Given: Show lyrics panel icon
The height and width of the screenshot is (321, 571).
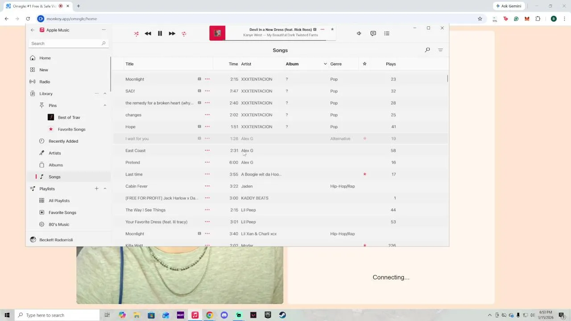Looking at the screenshot, I should (x=373, y=33).
